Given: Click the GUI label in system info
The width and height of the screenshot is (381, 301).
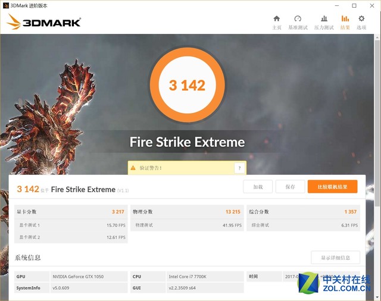Looking at the screenshot, I should coord(136,288).
